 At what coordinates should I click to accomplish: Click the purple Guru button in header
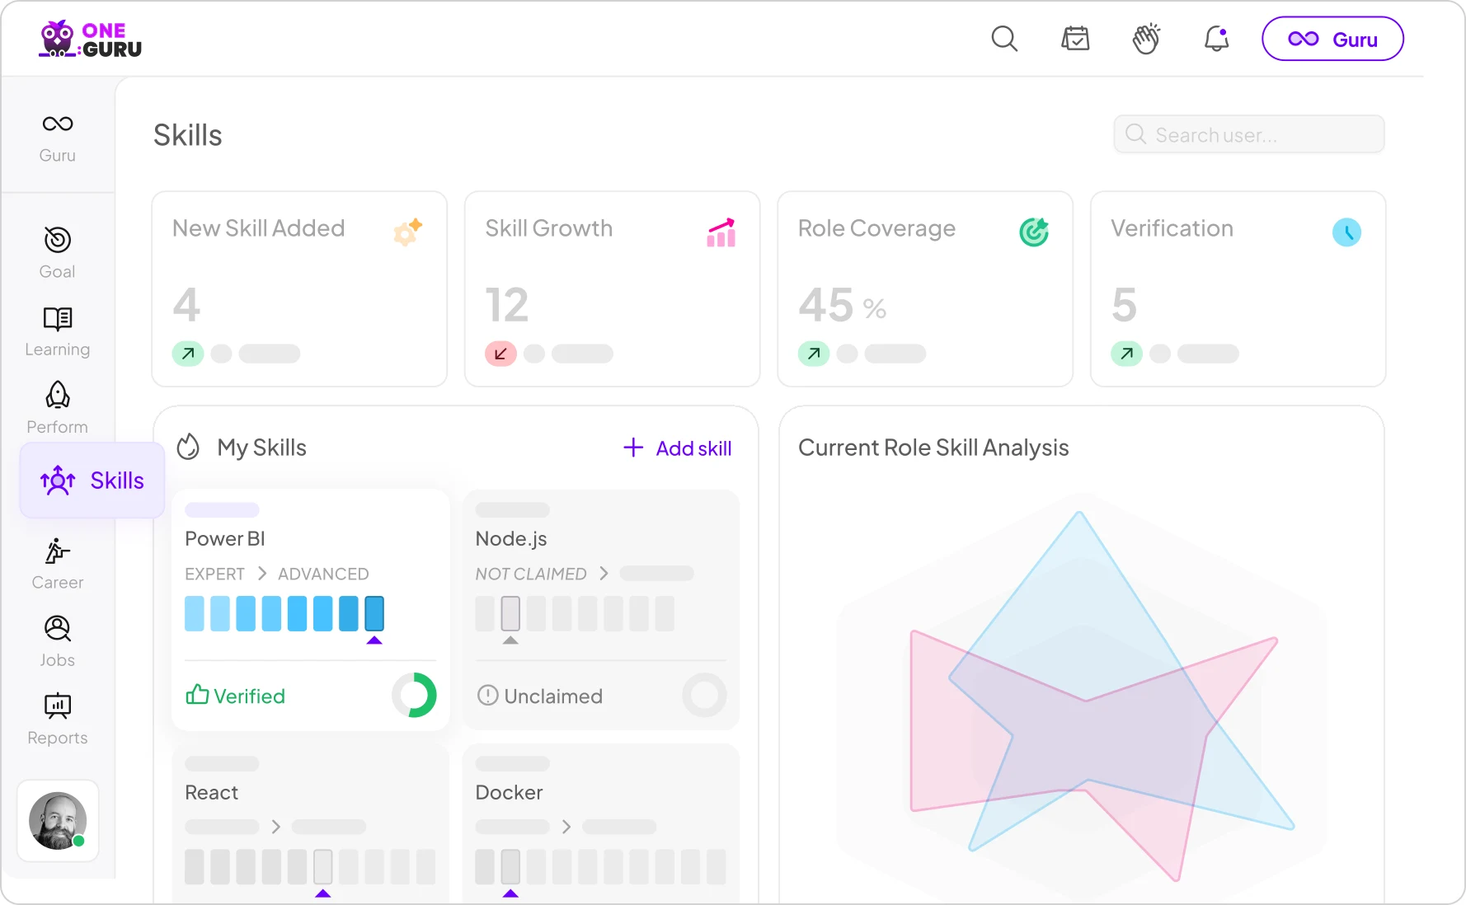(1332, 39)
